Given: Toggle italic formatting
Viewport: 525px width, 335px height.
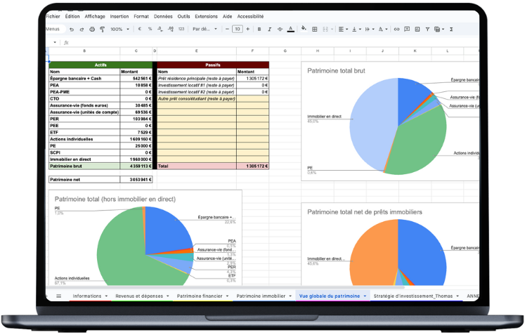Looking at the screenshot, I should pyautogui.click(x=270, y=29).
